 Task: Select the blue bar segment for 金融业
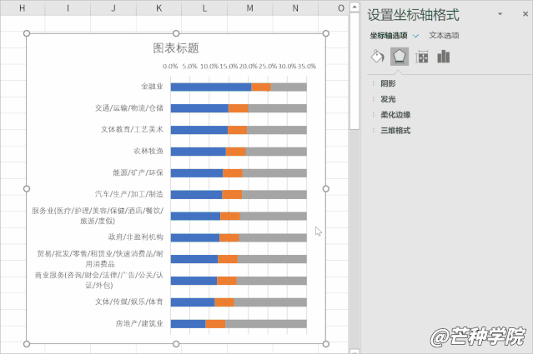pos(211,87)
